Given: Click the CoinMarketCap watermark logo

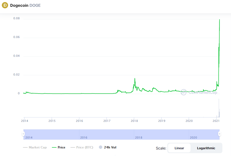Looking at the screenshot, I should [183, 92].
